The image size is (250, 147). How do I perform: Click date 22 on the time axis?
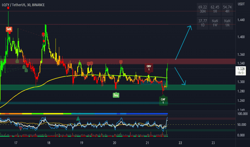coord(180,143)
